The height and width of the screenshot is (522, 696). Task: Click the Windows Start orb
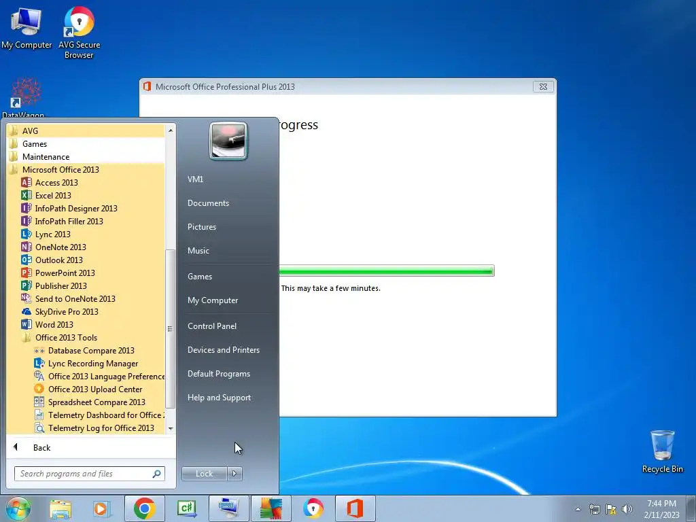18,508
